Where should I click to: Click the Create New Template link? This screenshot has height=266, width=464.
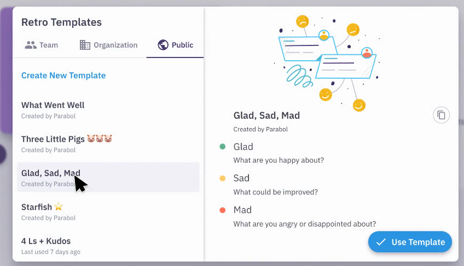point(63,76)
